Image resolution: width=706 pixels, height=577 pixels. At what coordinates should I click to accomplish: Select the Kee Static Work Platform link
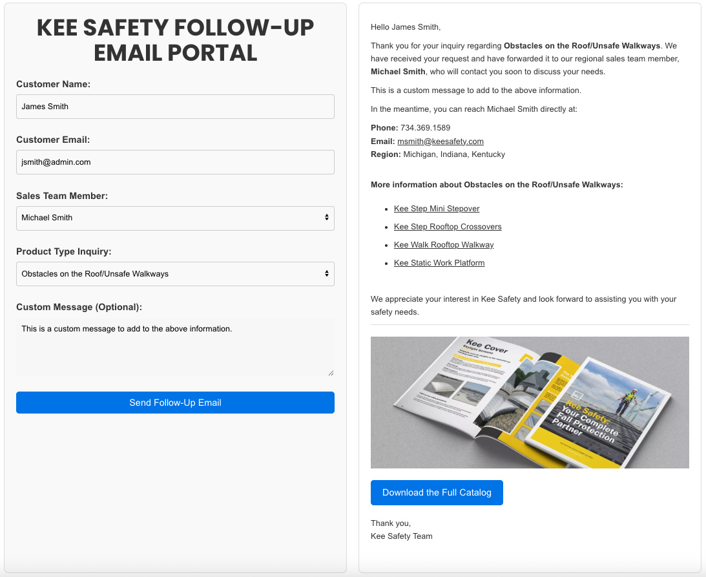[x=439, y=263]
